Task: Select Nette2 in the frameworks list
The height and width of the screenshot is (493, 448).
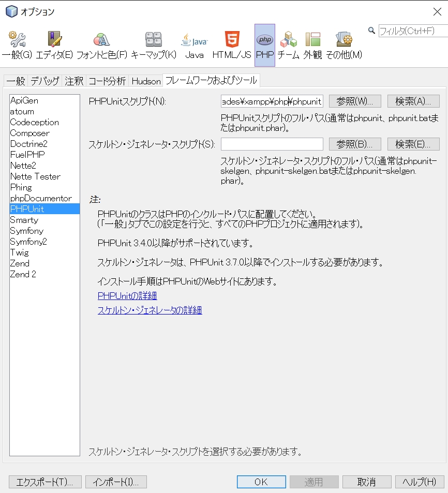Action: point(44,166)
